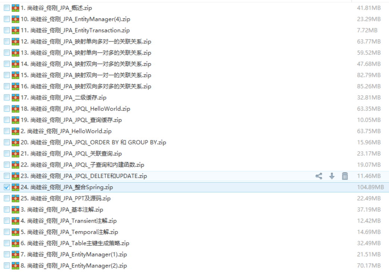The image size is (389, 273).
Task: Click the zip icon of 19. JPQL_查询缓存.zip
Action: coord(15,120)
